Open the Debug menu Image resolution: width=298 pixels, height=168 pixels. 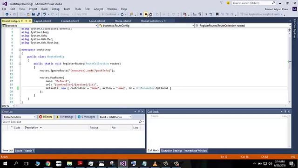(55, 9)
